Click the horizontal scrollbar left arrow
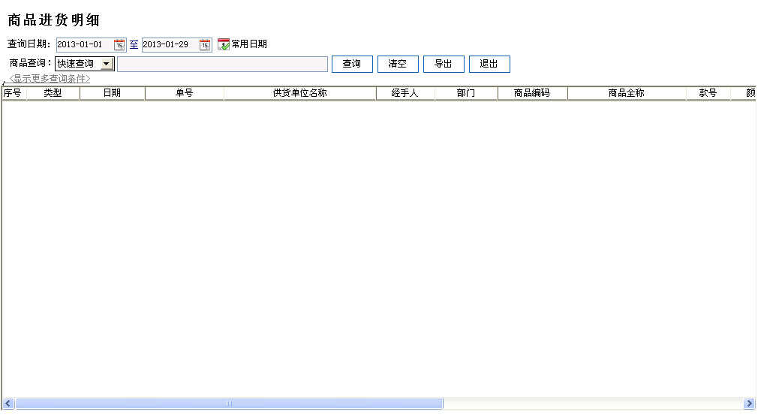The image size is (758, 415). 8,404
